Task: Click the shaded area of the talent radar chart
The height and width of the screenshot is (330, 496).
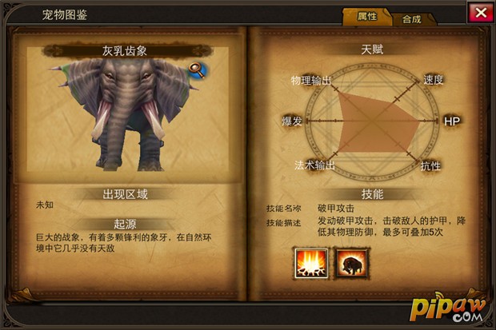Action: pos(374,125)
